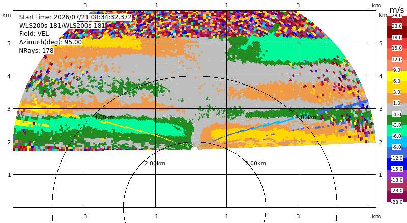Viewport: 407px width, 223px height.
Task: Click the top axis tick label 3
Action: pos(298,5)
